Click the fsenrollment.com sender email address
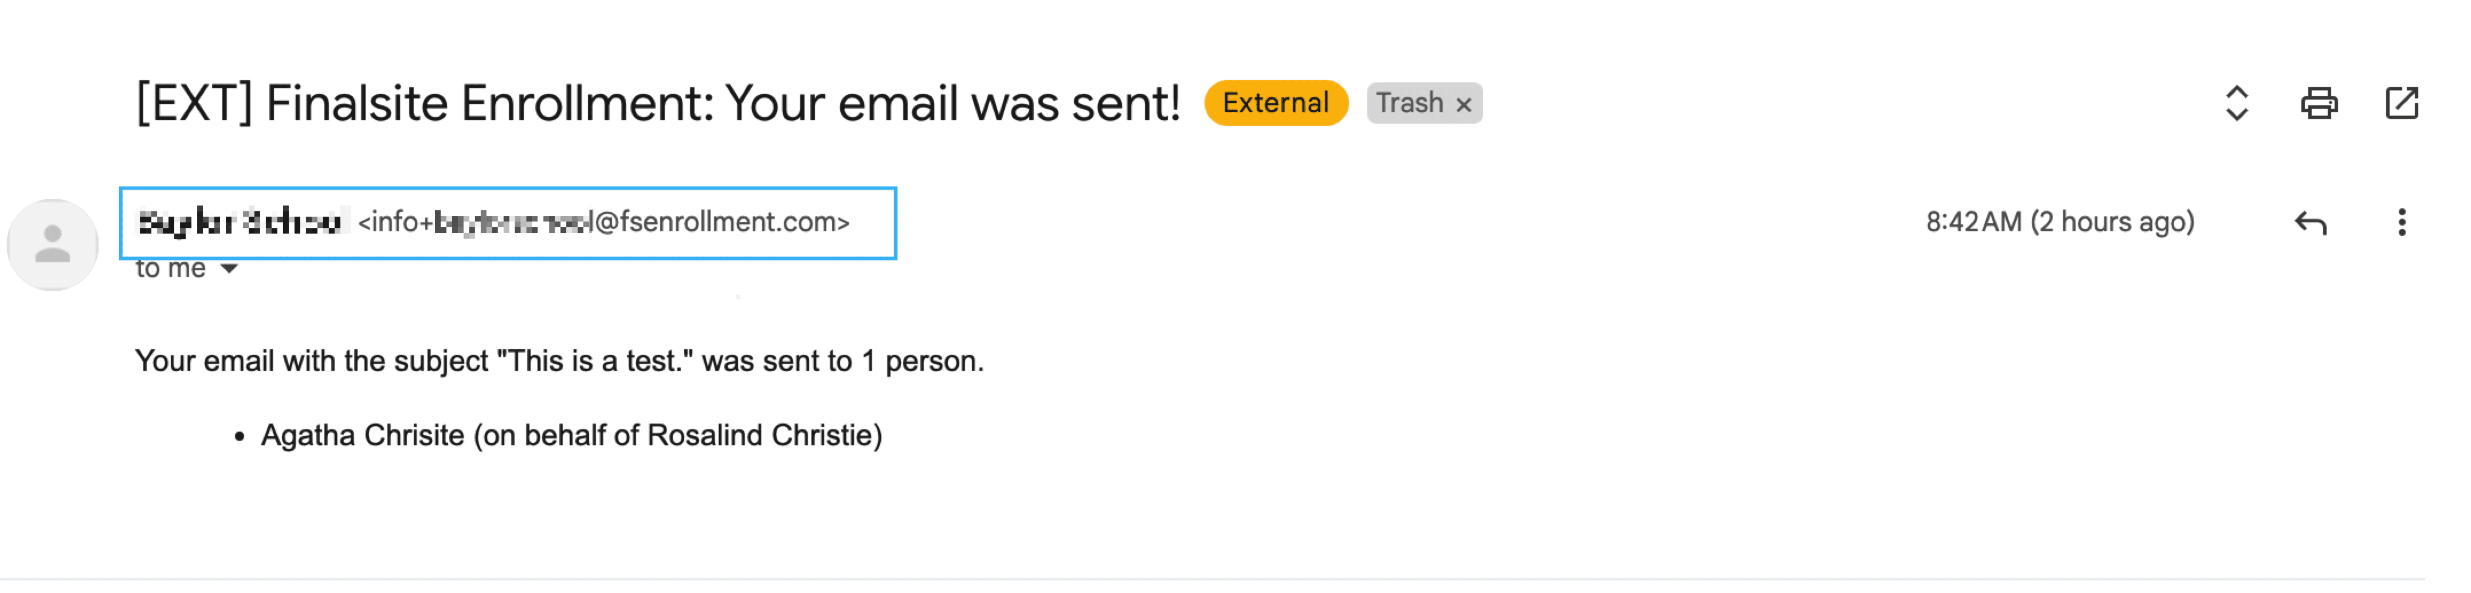This screenshot has width=2471, height=593. (605, 222)
